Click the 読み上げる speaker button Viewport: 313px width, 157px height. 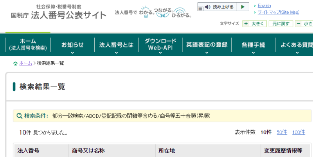(219, 7)
